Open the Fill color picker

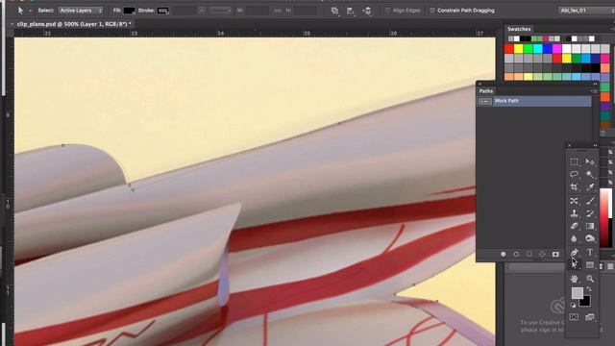[x=129, y=11]
